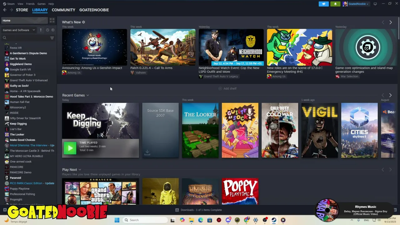Image resolution: width=400 pixels, height=225 pixels.
Task: Select the LIBRARY tab
Action: [x=40, y=10]
